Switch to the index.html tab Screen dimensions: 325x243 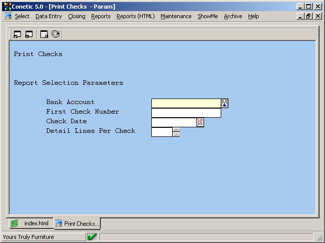[31, 223]
